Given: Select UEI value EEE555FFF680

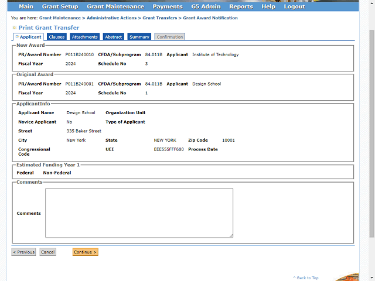Looking at the screenshot, I should tap(169, 149).
